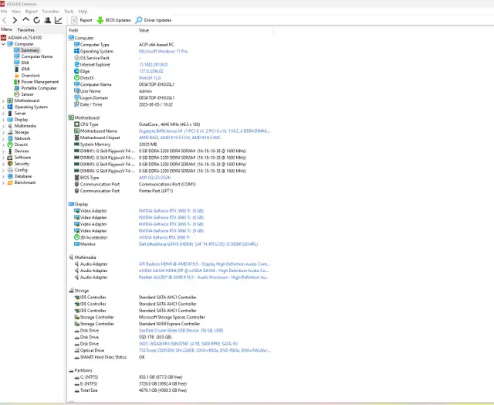Open the SanDisk Cruzer Glide USB Device link
This screenshot has width=494, height=405.
point(181,331)
